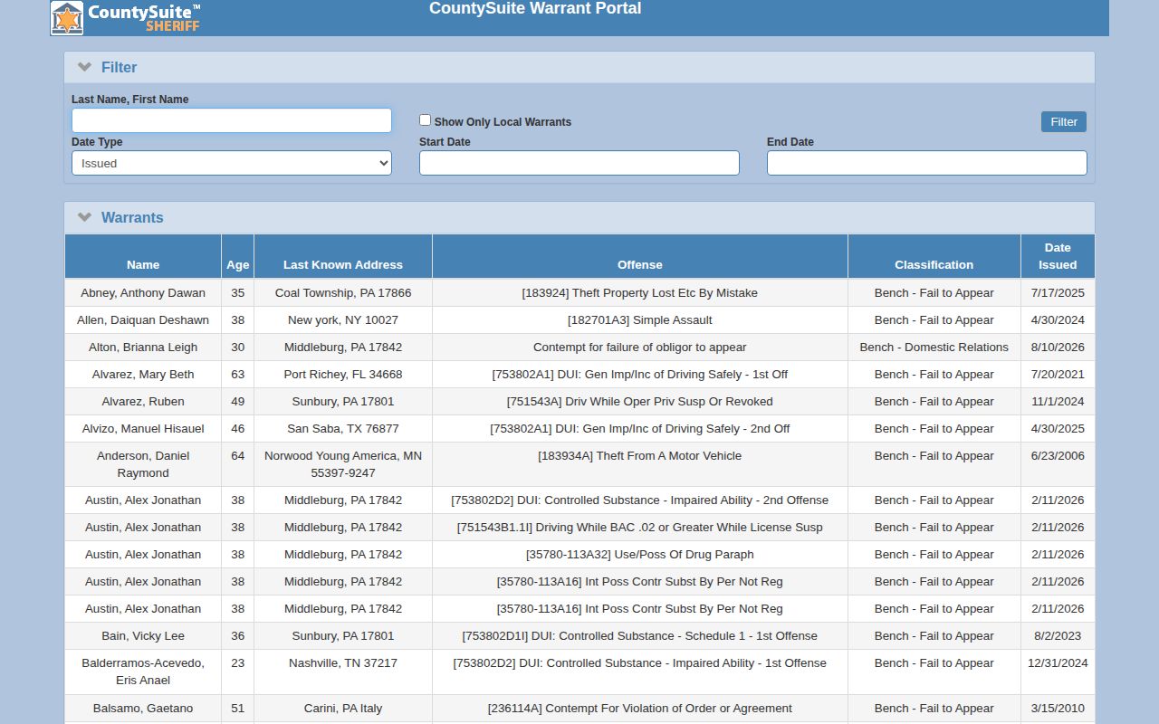
Task: Click the CountySuite Sheriff logo
Action: 126,18
